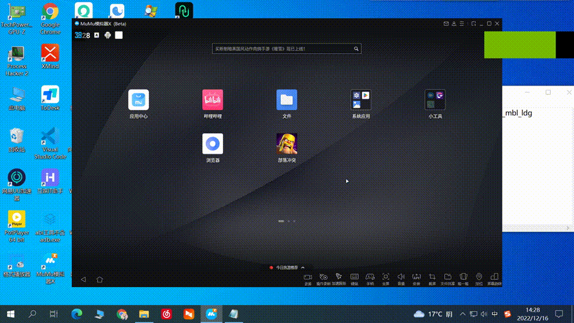Select 回收站 recycle bin icon
Image resolution: width=574 pixels, height=323 pixels.
[x=17, y=140]
